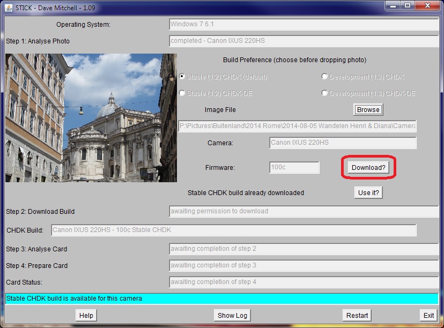This screenshot has width=444, height=328.
Task: Select Stable (1.2) CHDK (default) radio button
Action: pyautogui.click(x=182, y=77)
